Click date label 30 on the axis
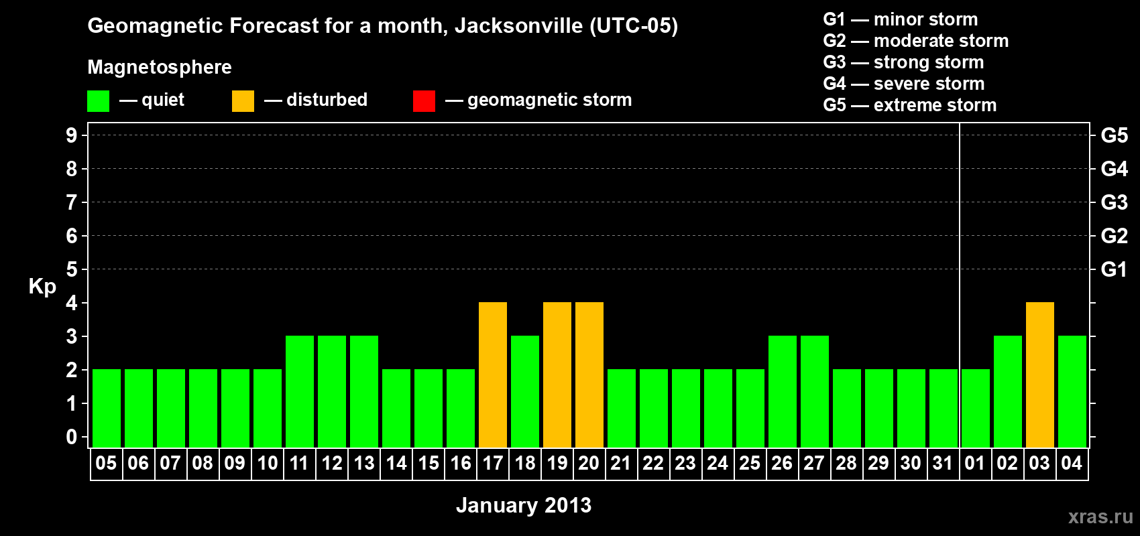 [911, 463]
